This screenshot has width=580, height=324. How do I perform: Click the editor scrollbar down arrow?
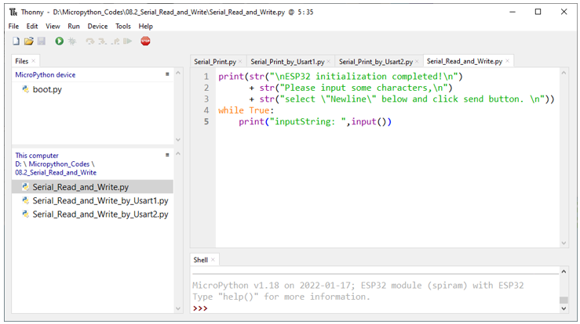pos(564,243)
